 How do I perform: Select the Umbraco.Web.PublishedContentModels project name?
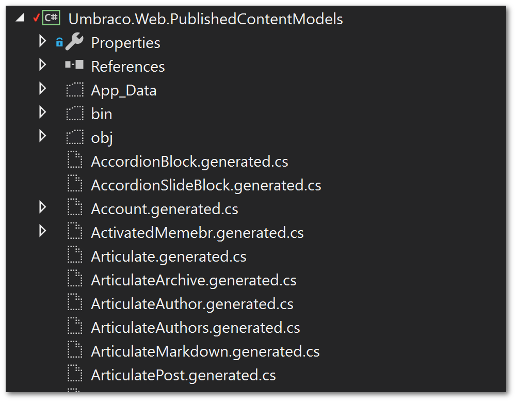point(205,19)
